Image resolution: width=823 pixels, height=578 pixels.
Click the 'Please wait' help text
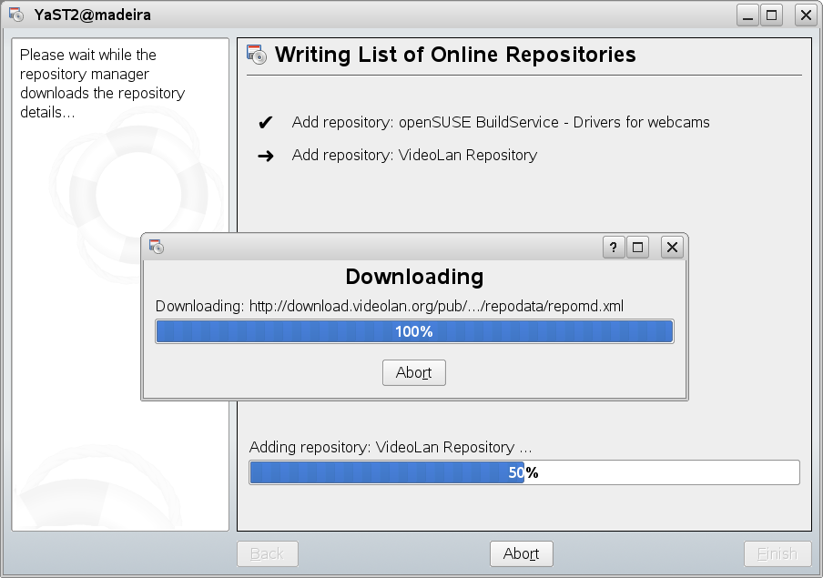(102, 84)
